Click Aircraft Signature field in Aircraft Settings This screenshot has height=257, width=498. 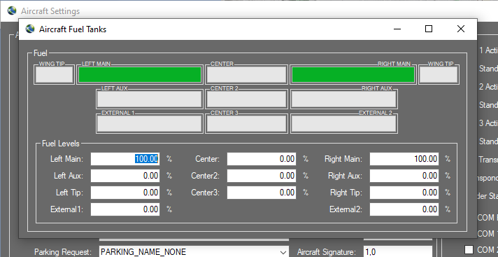[x=398, y=252]
